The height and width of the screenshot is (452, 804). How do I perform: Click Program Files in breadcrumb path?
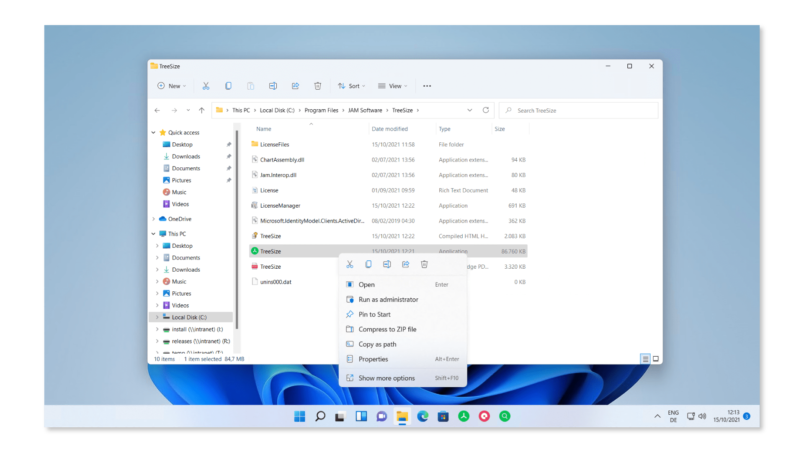pyautogui.click(x=321, y=110)
